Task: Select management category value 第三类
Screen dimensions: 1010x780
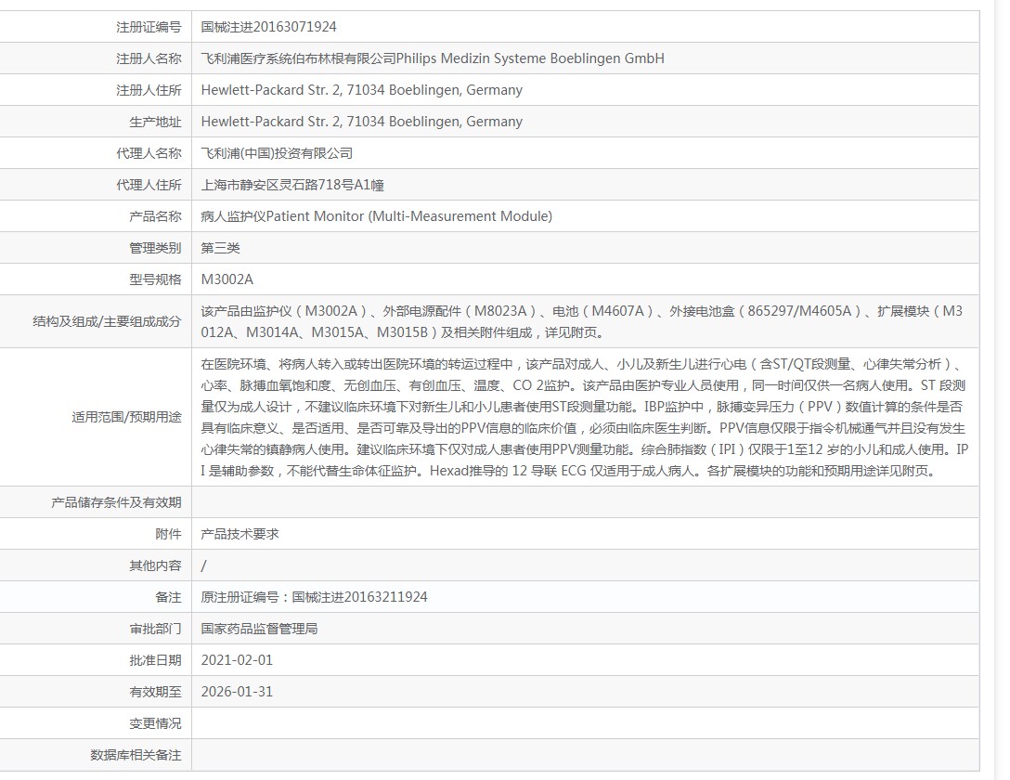Action: [220, 248]
